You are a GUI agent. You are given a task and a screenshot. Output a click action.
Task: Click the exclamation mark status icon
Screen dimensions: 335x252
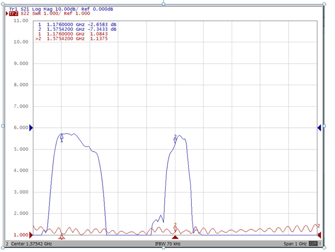pos(320,244)
